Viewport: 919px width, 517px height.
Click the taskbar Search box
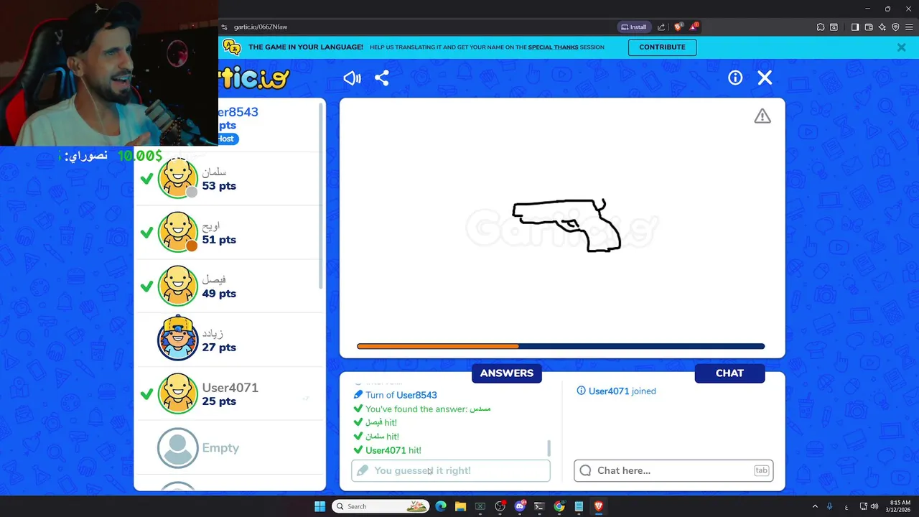pyautogui.click(x=381, y=506)
